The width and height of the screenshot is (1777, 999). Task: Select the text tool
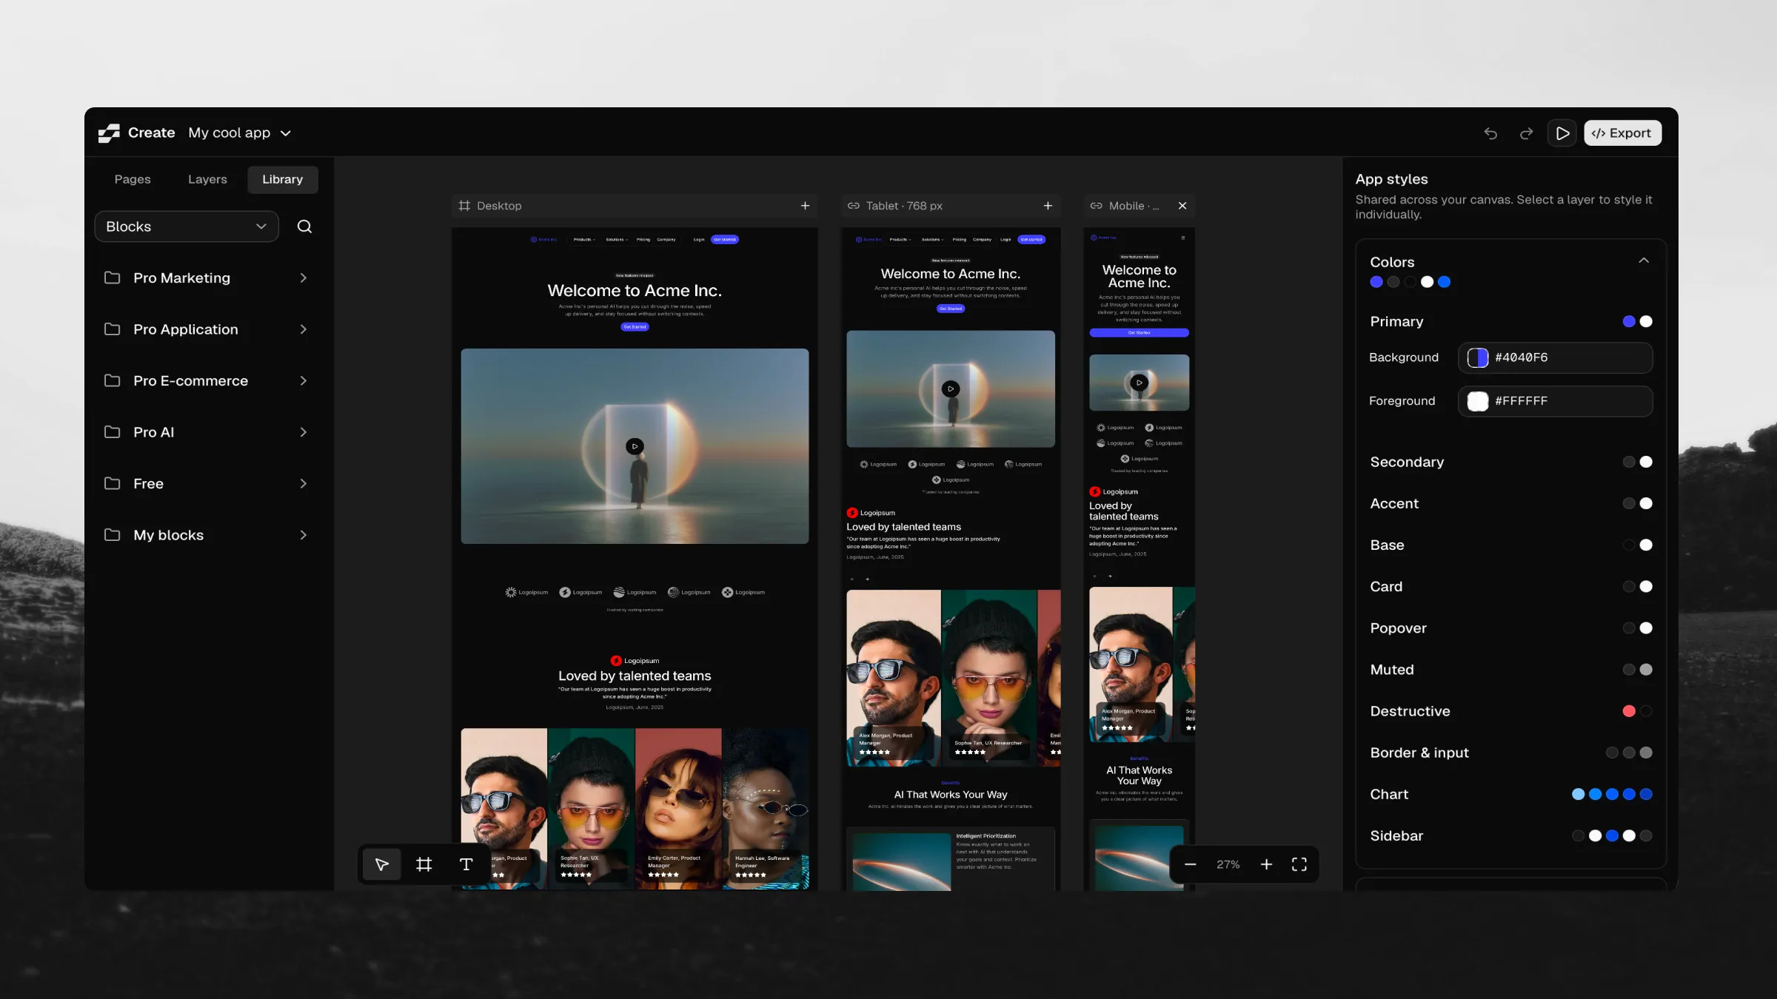point(466,864)
